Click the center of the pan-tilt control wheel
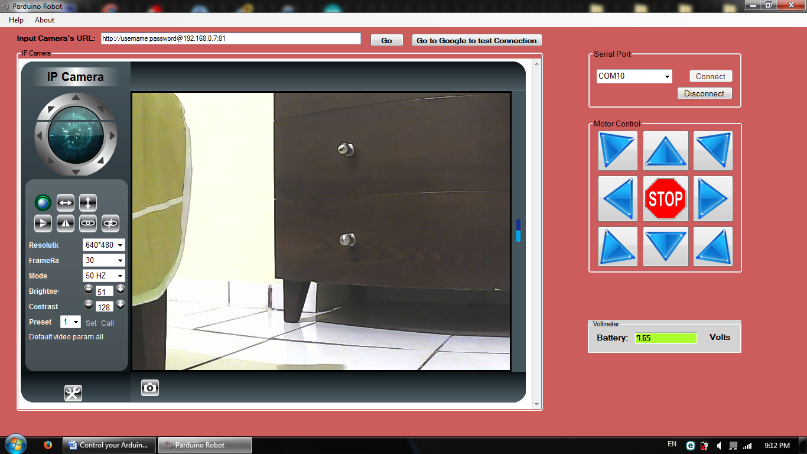Viewport: 807px width, 454px height. pyautogui.click(x=75, y=135)
